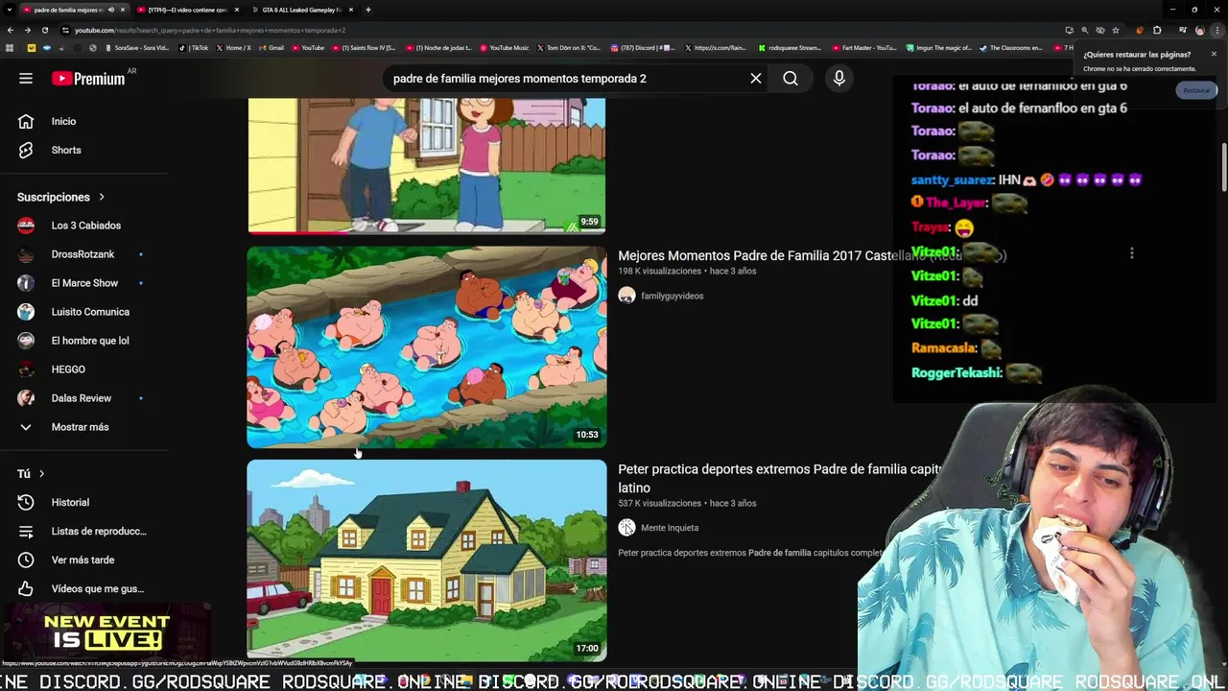
Task: Open the Chrome profile avatar
Action: point(1199,30)
